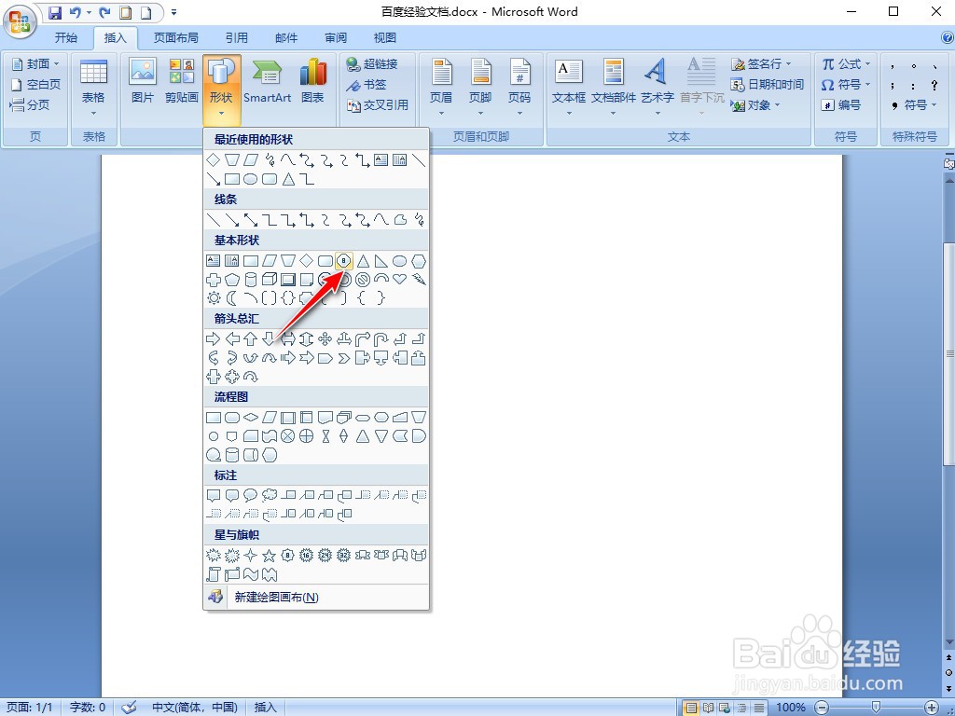Choose the sun shape

pyautogui.click(x=214, y=298)
